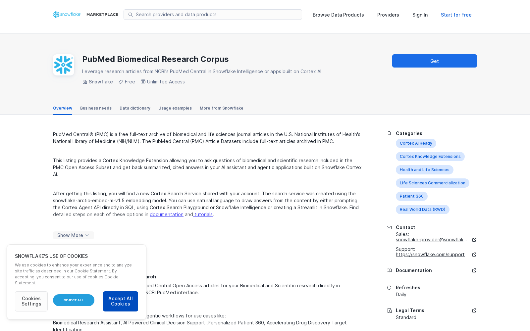Click the Contact heading
This screenshot has height=331, width=530.
pyautogui.click(x=405, y=227)
